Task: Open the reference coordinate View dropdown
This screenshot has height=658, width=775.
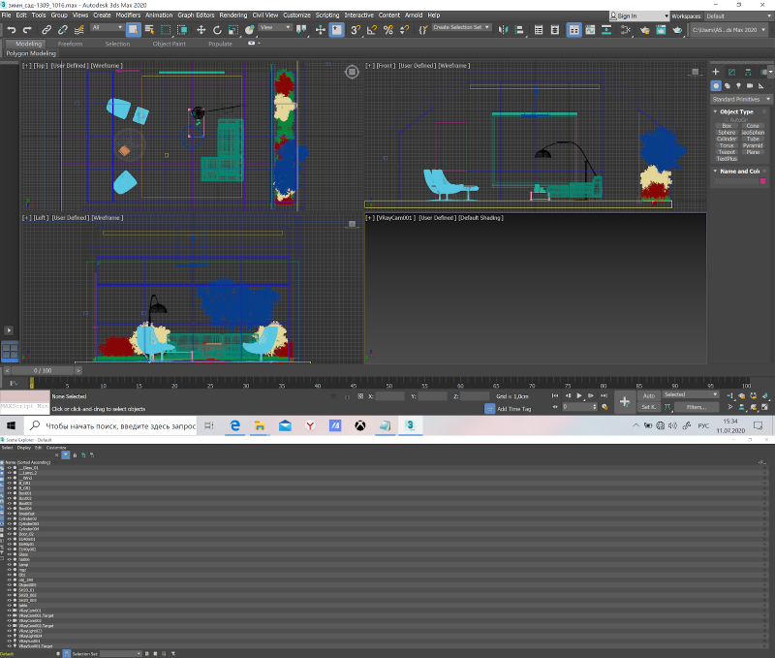Action: pos(275,28)
